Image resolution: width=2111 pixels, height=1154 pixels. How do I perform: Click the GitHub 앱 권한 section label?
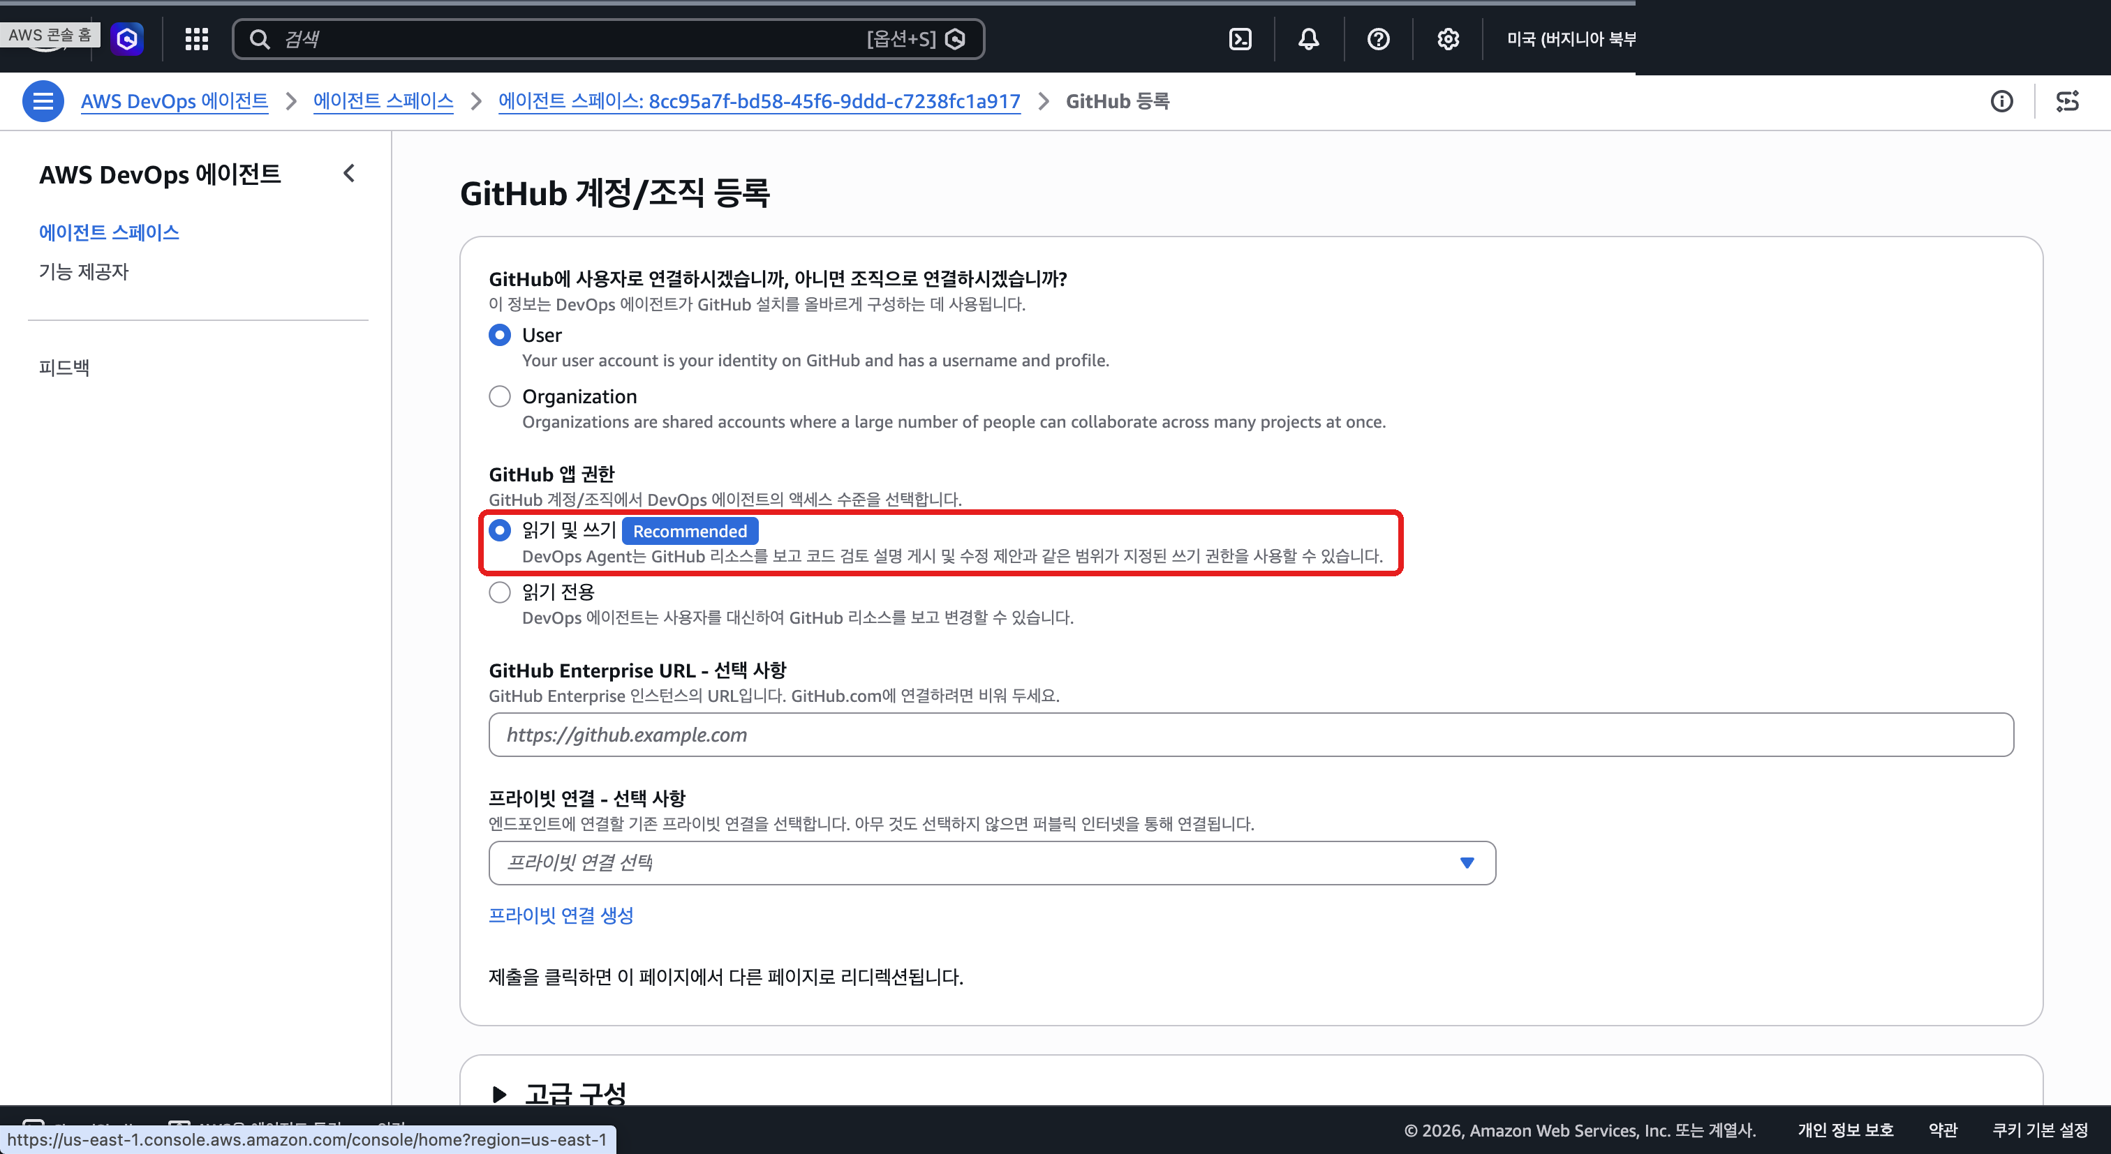click(x=551, y=474)
